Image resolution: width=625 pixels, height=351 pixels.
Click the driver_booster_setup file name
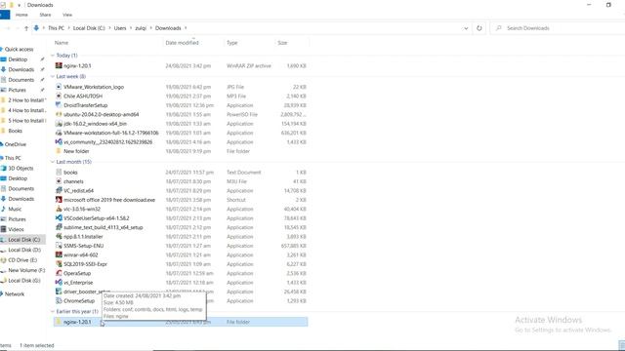pyautogui.click(x=87, y=292)
